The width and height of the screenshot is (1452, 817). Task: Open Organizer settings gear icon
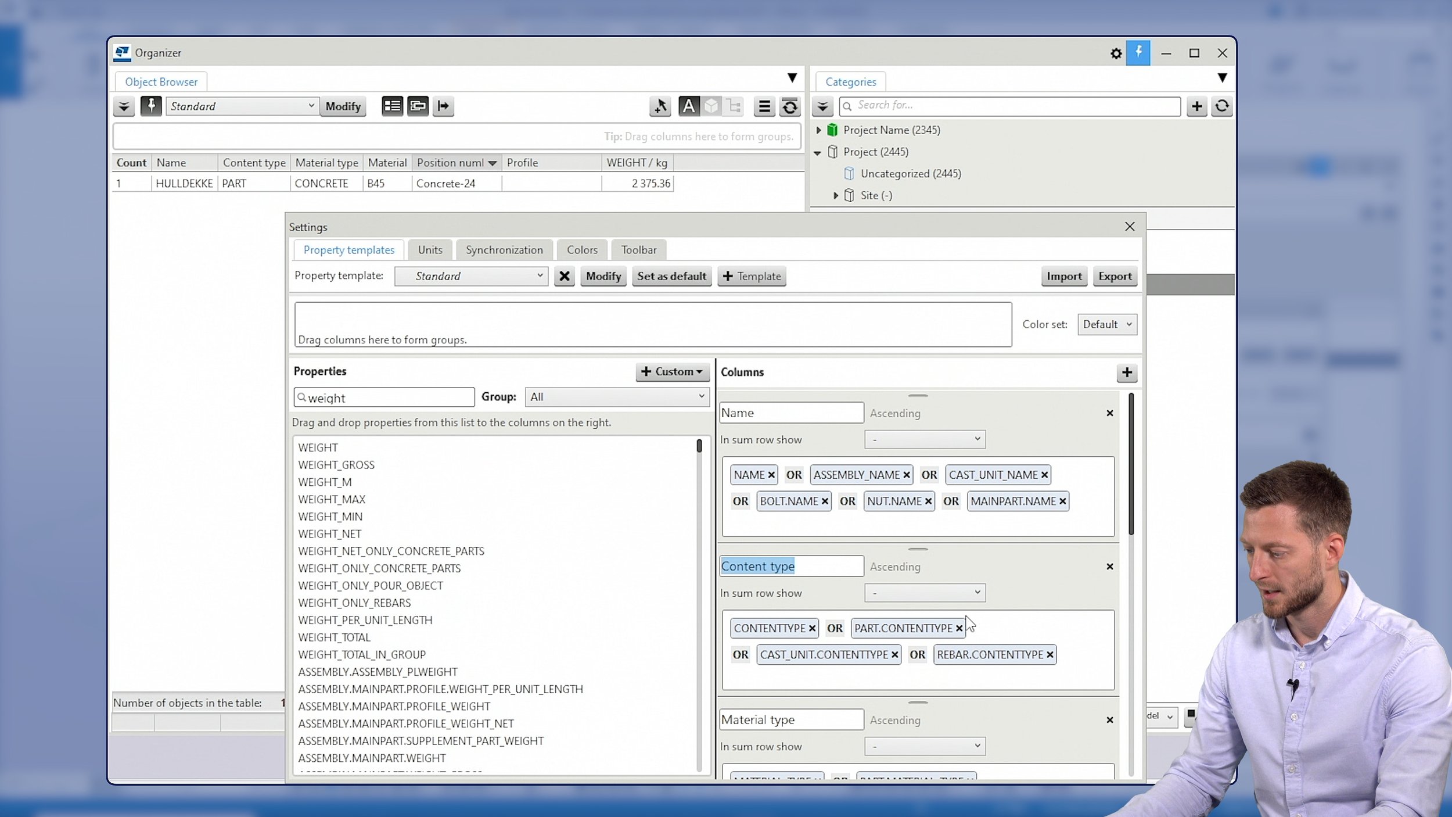coord(1116,53)
